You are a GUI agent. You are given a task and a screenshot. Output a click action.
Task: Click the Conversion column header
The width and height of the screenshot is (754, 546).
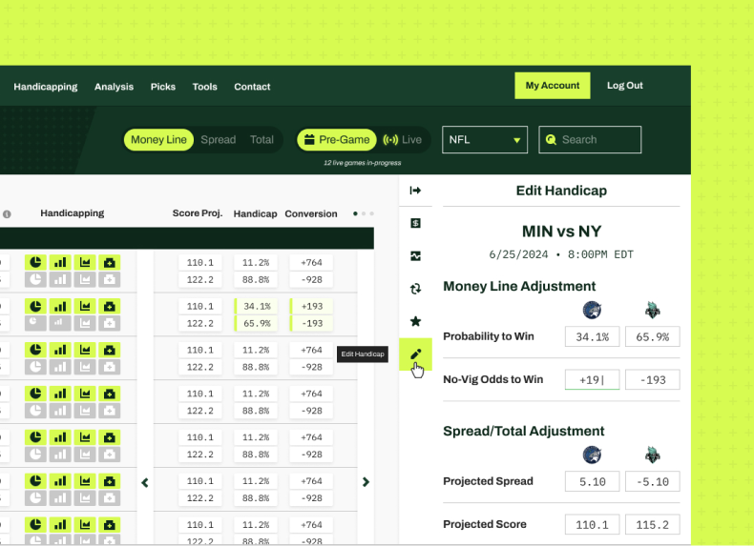click(x=311, y=213)
